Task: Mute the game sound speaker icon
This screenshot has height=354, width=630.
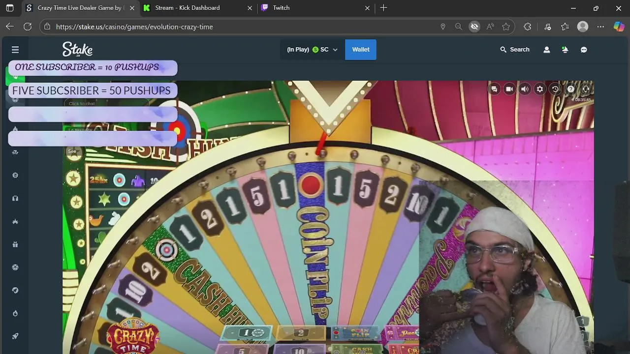Action: pyautogui.click(x=525, y=89)
